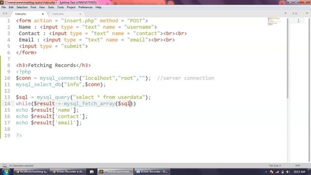Screen dimensions: 311x175
Task: Click "contact" name value on line 3
Action: [147, 34]
